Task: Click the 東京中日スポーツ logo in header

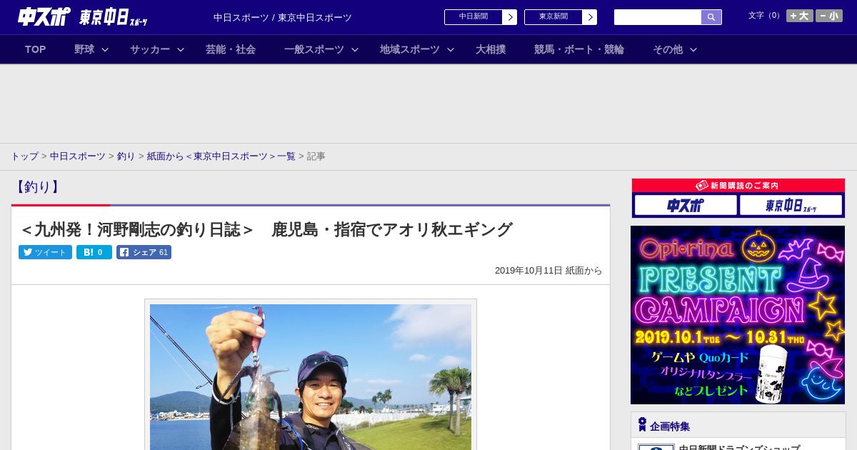Action: click(x=113, y=18)
